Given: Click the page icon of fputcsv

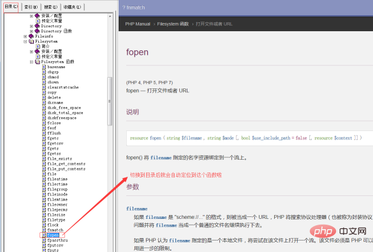Looking at the screenshot, I should click(x=44, y=246).
